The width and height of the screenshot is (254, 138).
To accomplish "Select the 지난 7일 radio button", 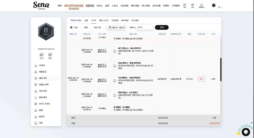I will tap(91, 28).
